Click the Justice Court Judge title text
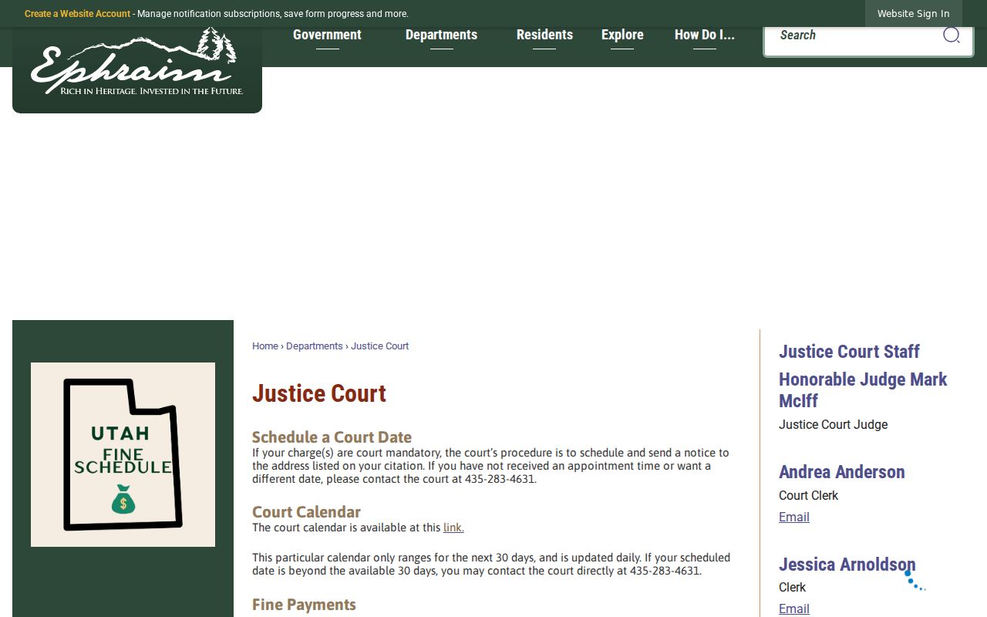 click(x=833, y=425)
